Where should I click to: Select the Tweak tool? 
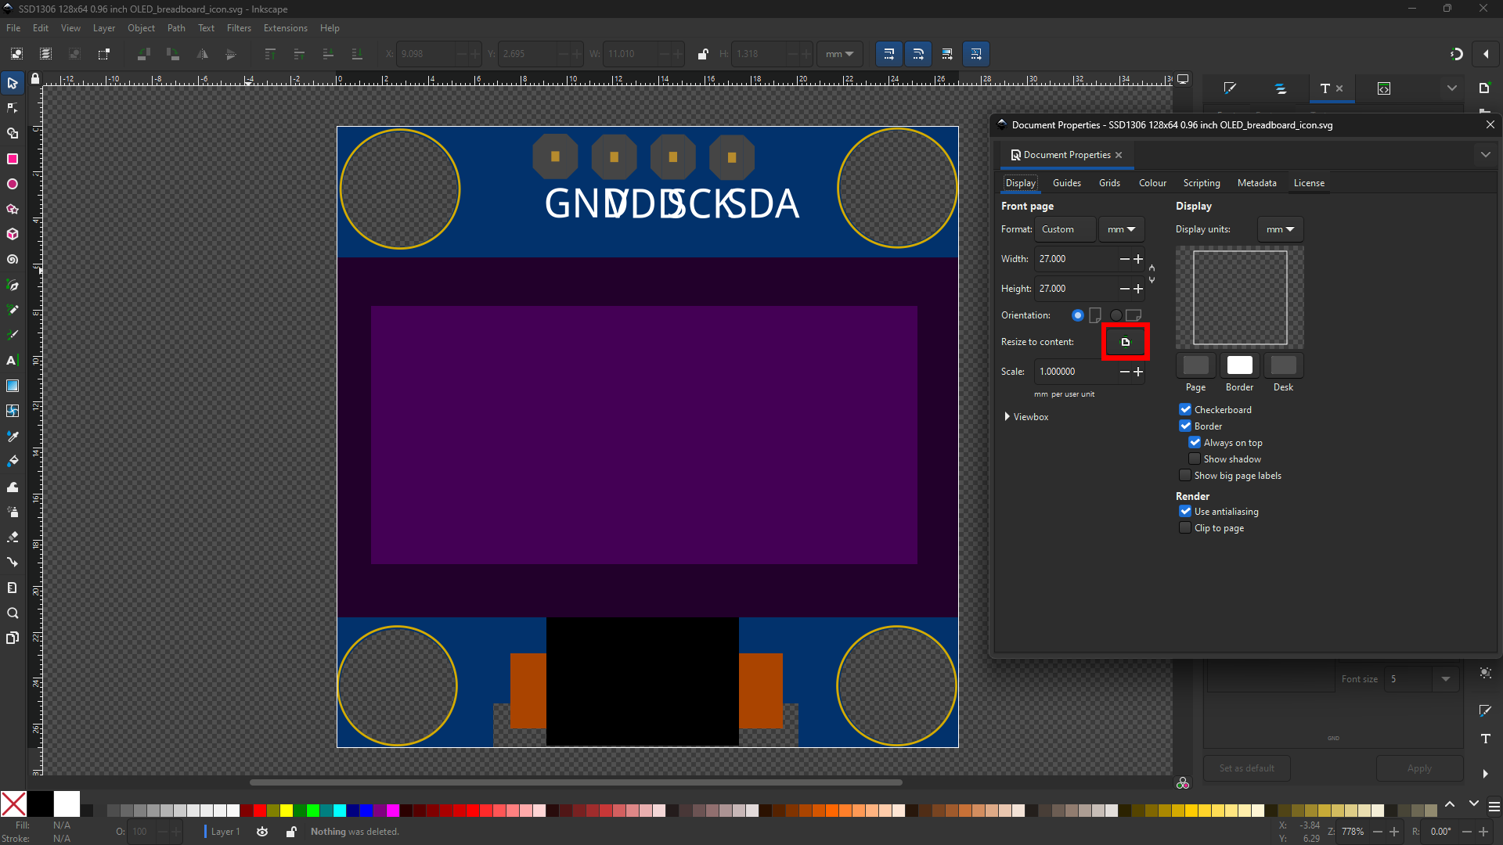point(13,487)
